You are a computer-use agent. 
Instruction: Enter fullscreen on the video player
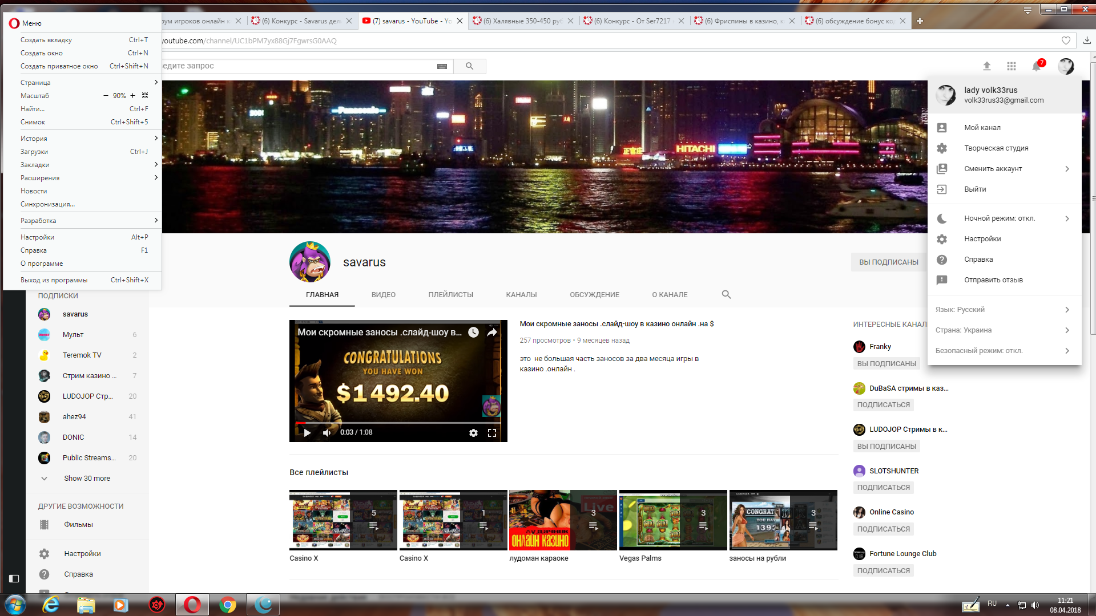click(492, 433)
